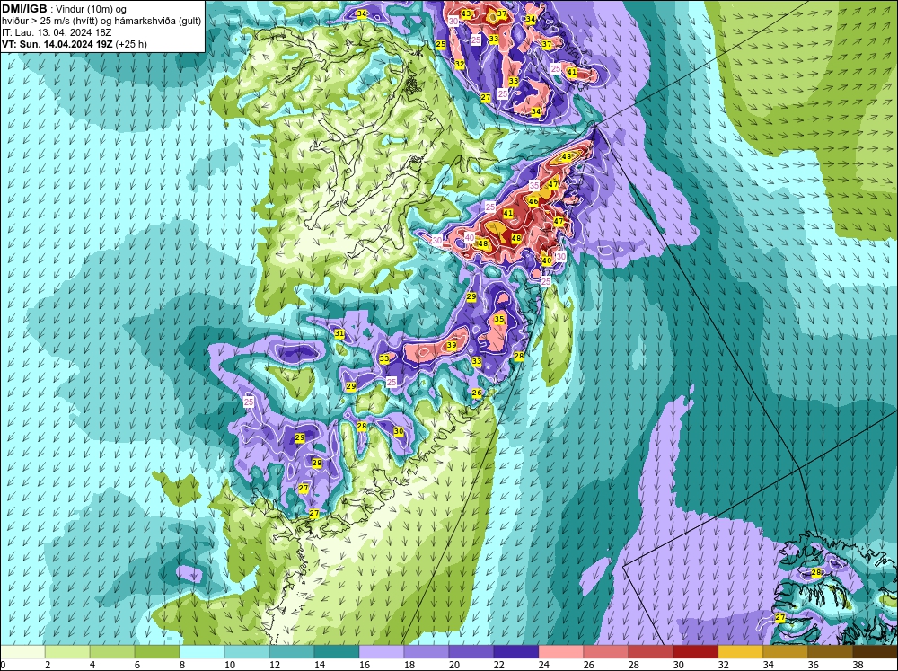Viewport: 898px width, 671px height.
Task: Click the pink 24–26 legend swatch
Action: pos(561,652)
